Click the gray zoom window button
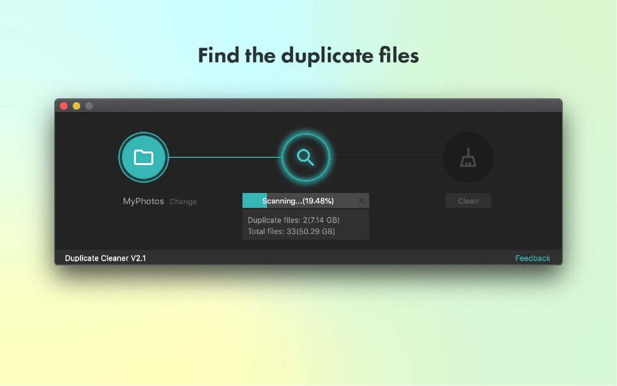 (90, 106)
